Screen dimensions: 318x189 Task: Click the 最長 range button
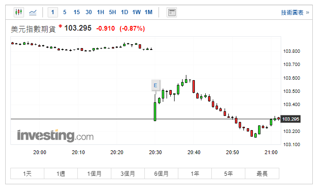[x=262, y=174]
